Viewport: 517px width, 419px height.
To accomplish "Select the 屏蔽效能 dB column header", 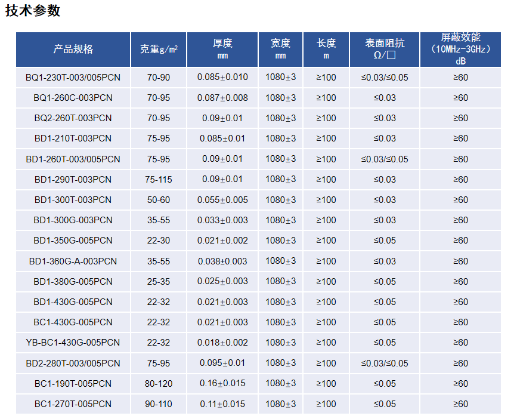I will click(x=460, y=50).
